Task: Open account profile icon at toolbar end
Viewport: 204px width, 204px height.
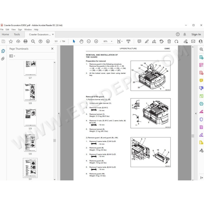Action: click(x=201, y=41)
